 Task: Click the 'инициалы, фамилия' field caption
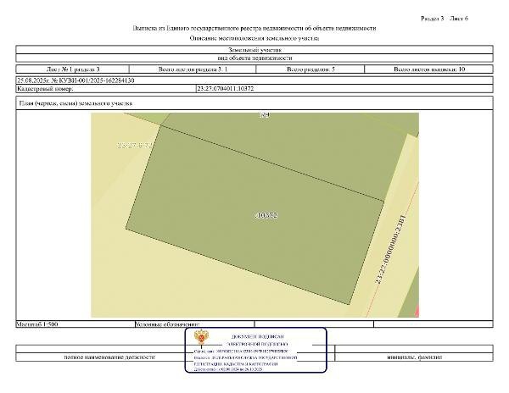414,357
